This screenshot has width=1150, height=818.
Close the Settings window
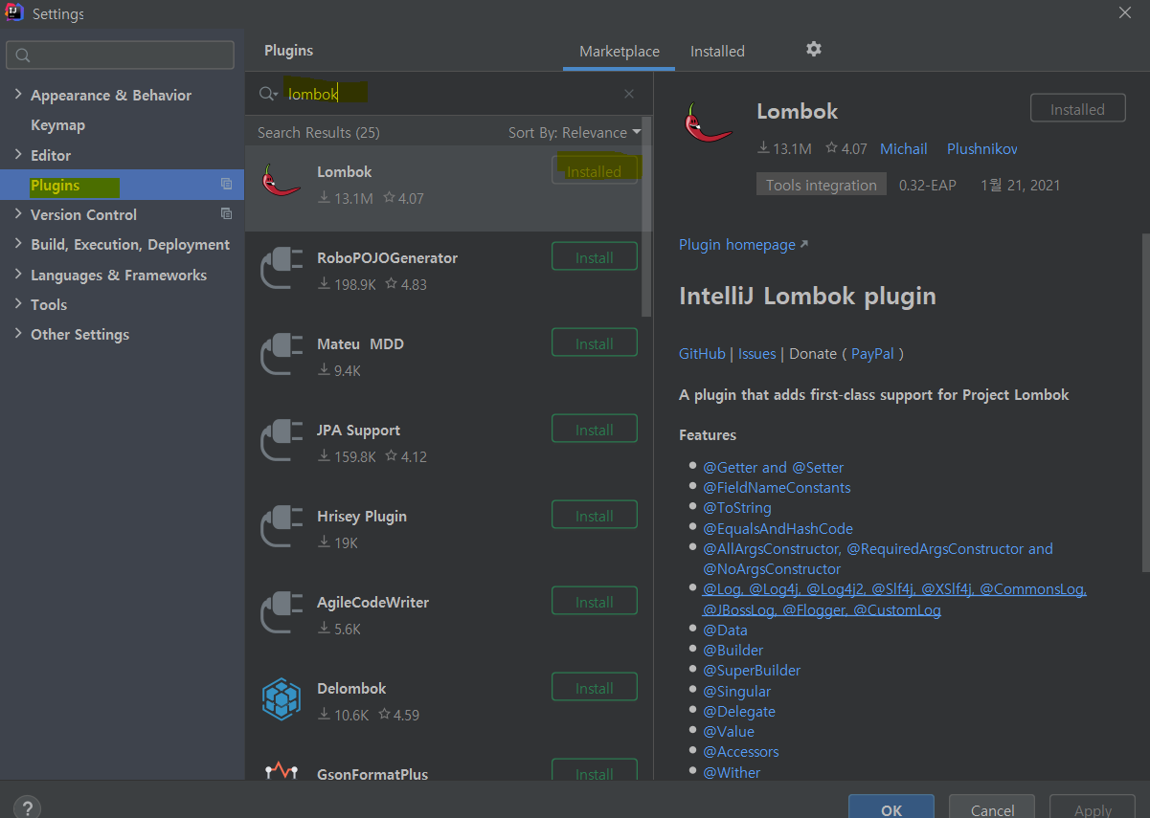(x=1125, y=12)
